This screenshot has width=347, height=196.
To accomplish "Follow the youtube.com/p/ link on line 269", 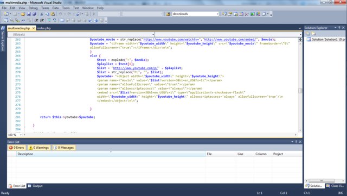I will 136,68.
